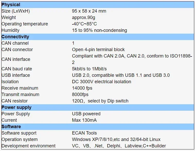Click the CAN interface row label

(16, 59)
